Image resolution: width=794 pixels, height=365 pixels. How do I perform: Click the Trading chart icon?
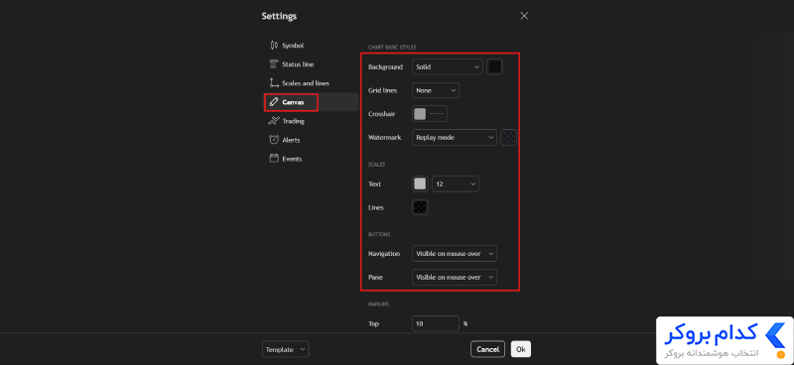[274, 121]
